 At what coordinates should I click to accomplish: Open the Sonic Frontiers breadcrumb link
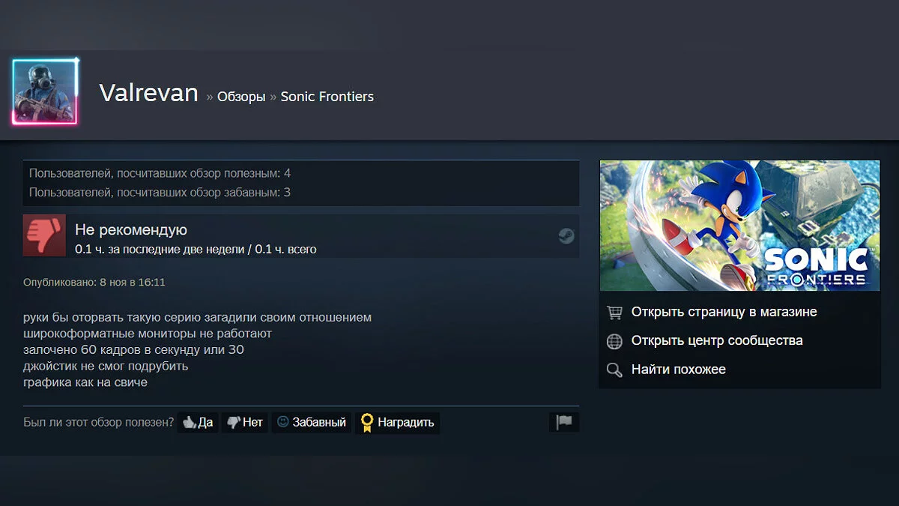pos(327,97)
